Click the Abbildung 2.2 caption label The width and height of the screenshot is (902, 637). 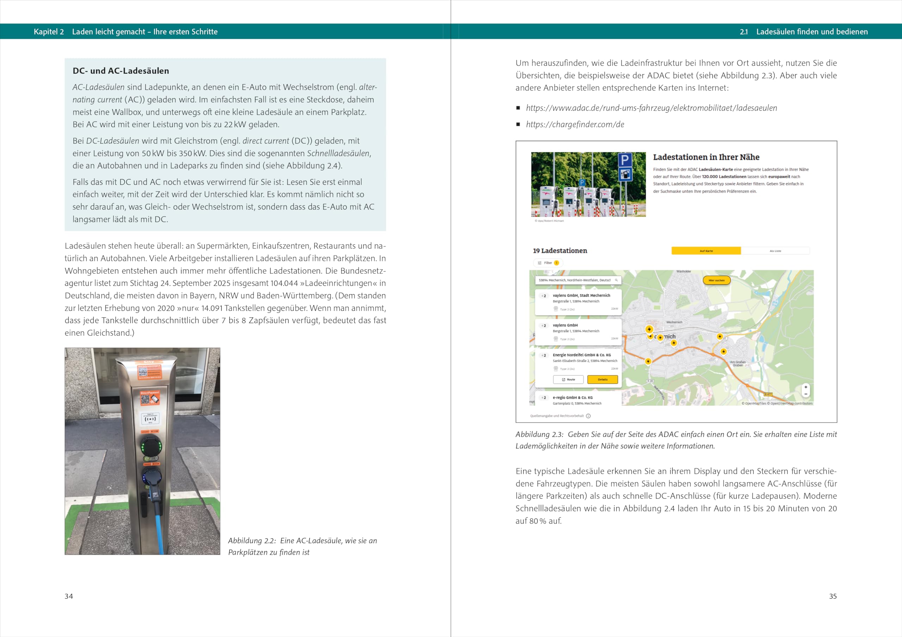(252, 541)
